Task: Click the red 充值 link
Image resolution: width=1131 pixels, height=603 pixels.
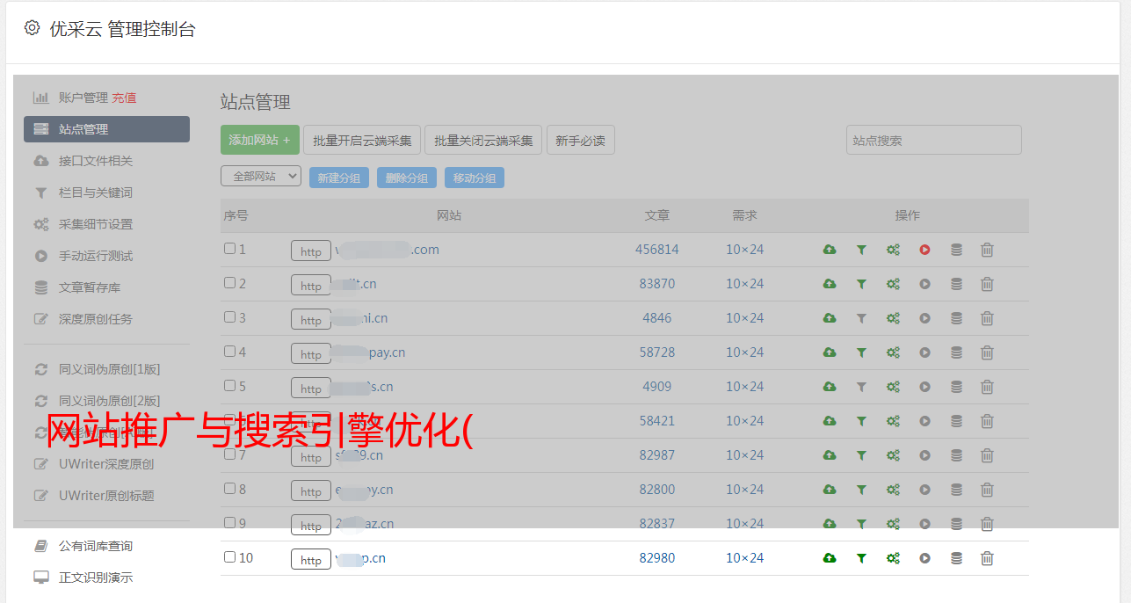Action: 124,98
